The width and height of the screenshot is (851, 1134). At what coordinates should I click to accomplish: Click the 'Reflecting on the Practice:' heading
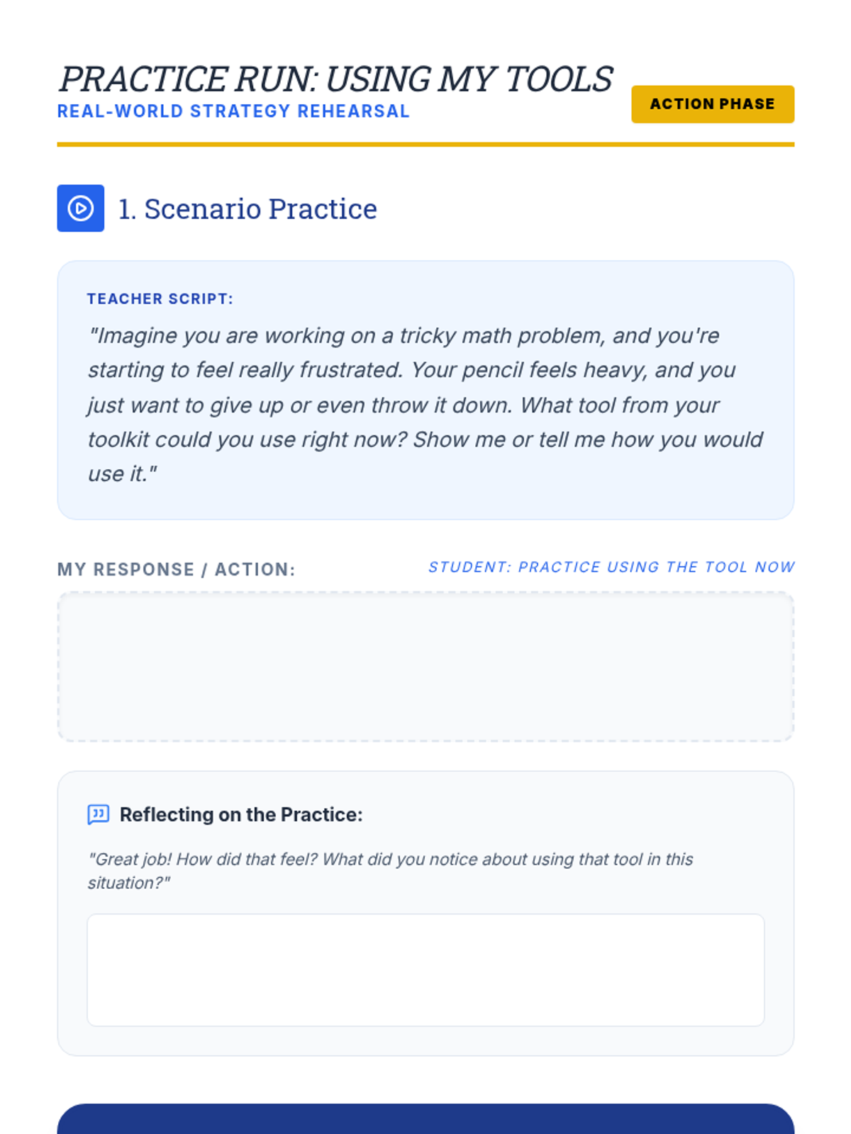241,814
